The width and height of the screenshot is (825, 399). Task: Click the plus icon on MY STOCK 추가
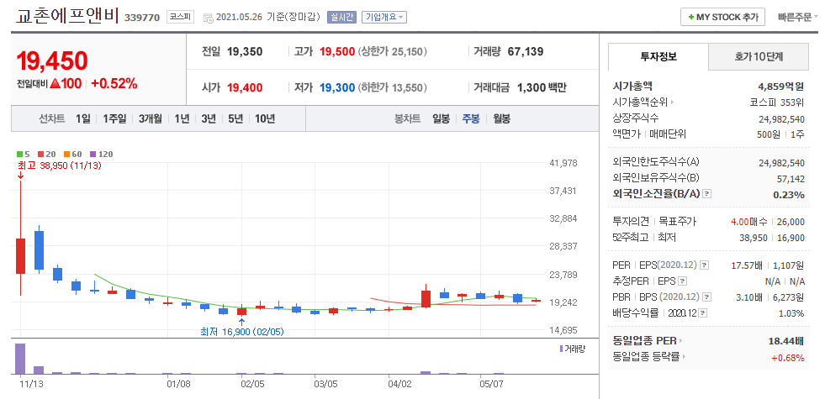[x=690, y=17]
